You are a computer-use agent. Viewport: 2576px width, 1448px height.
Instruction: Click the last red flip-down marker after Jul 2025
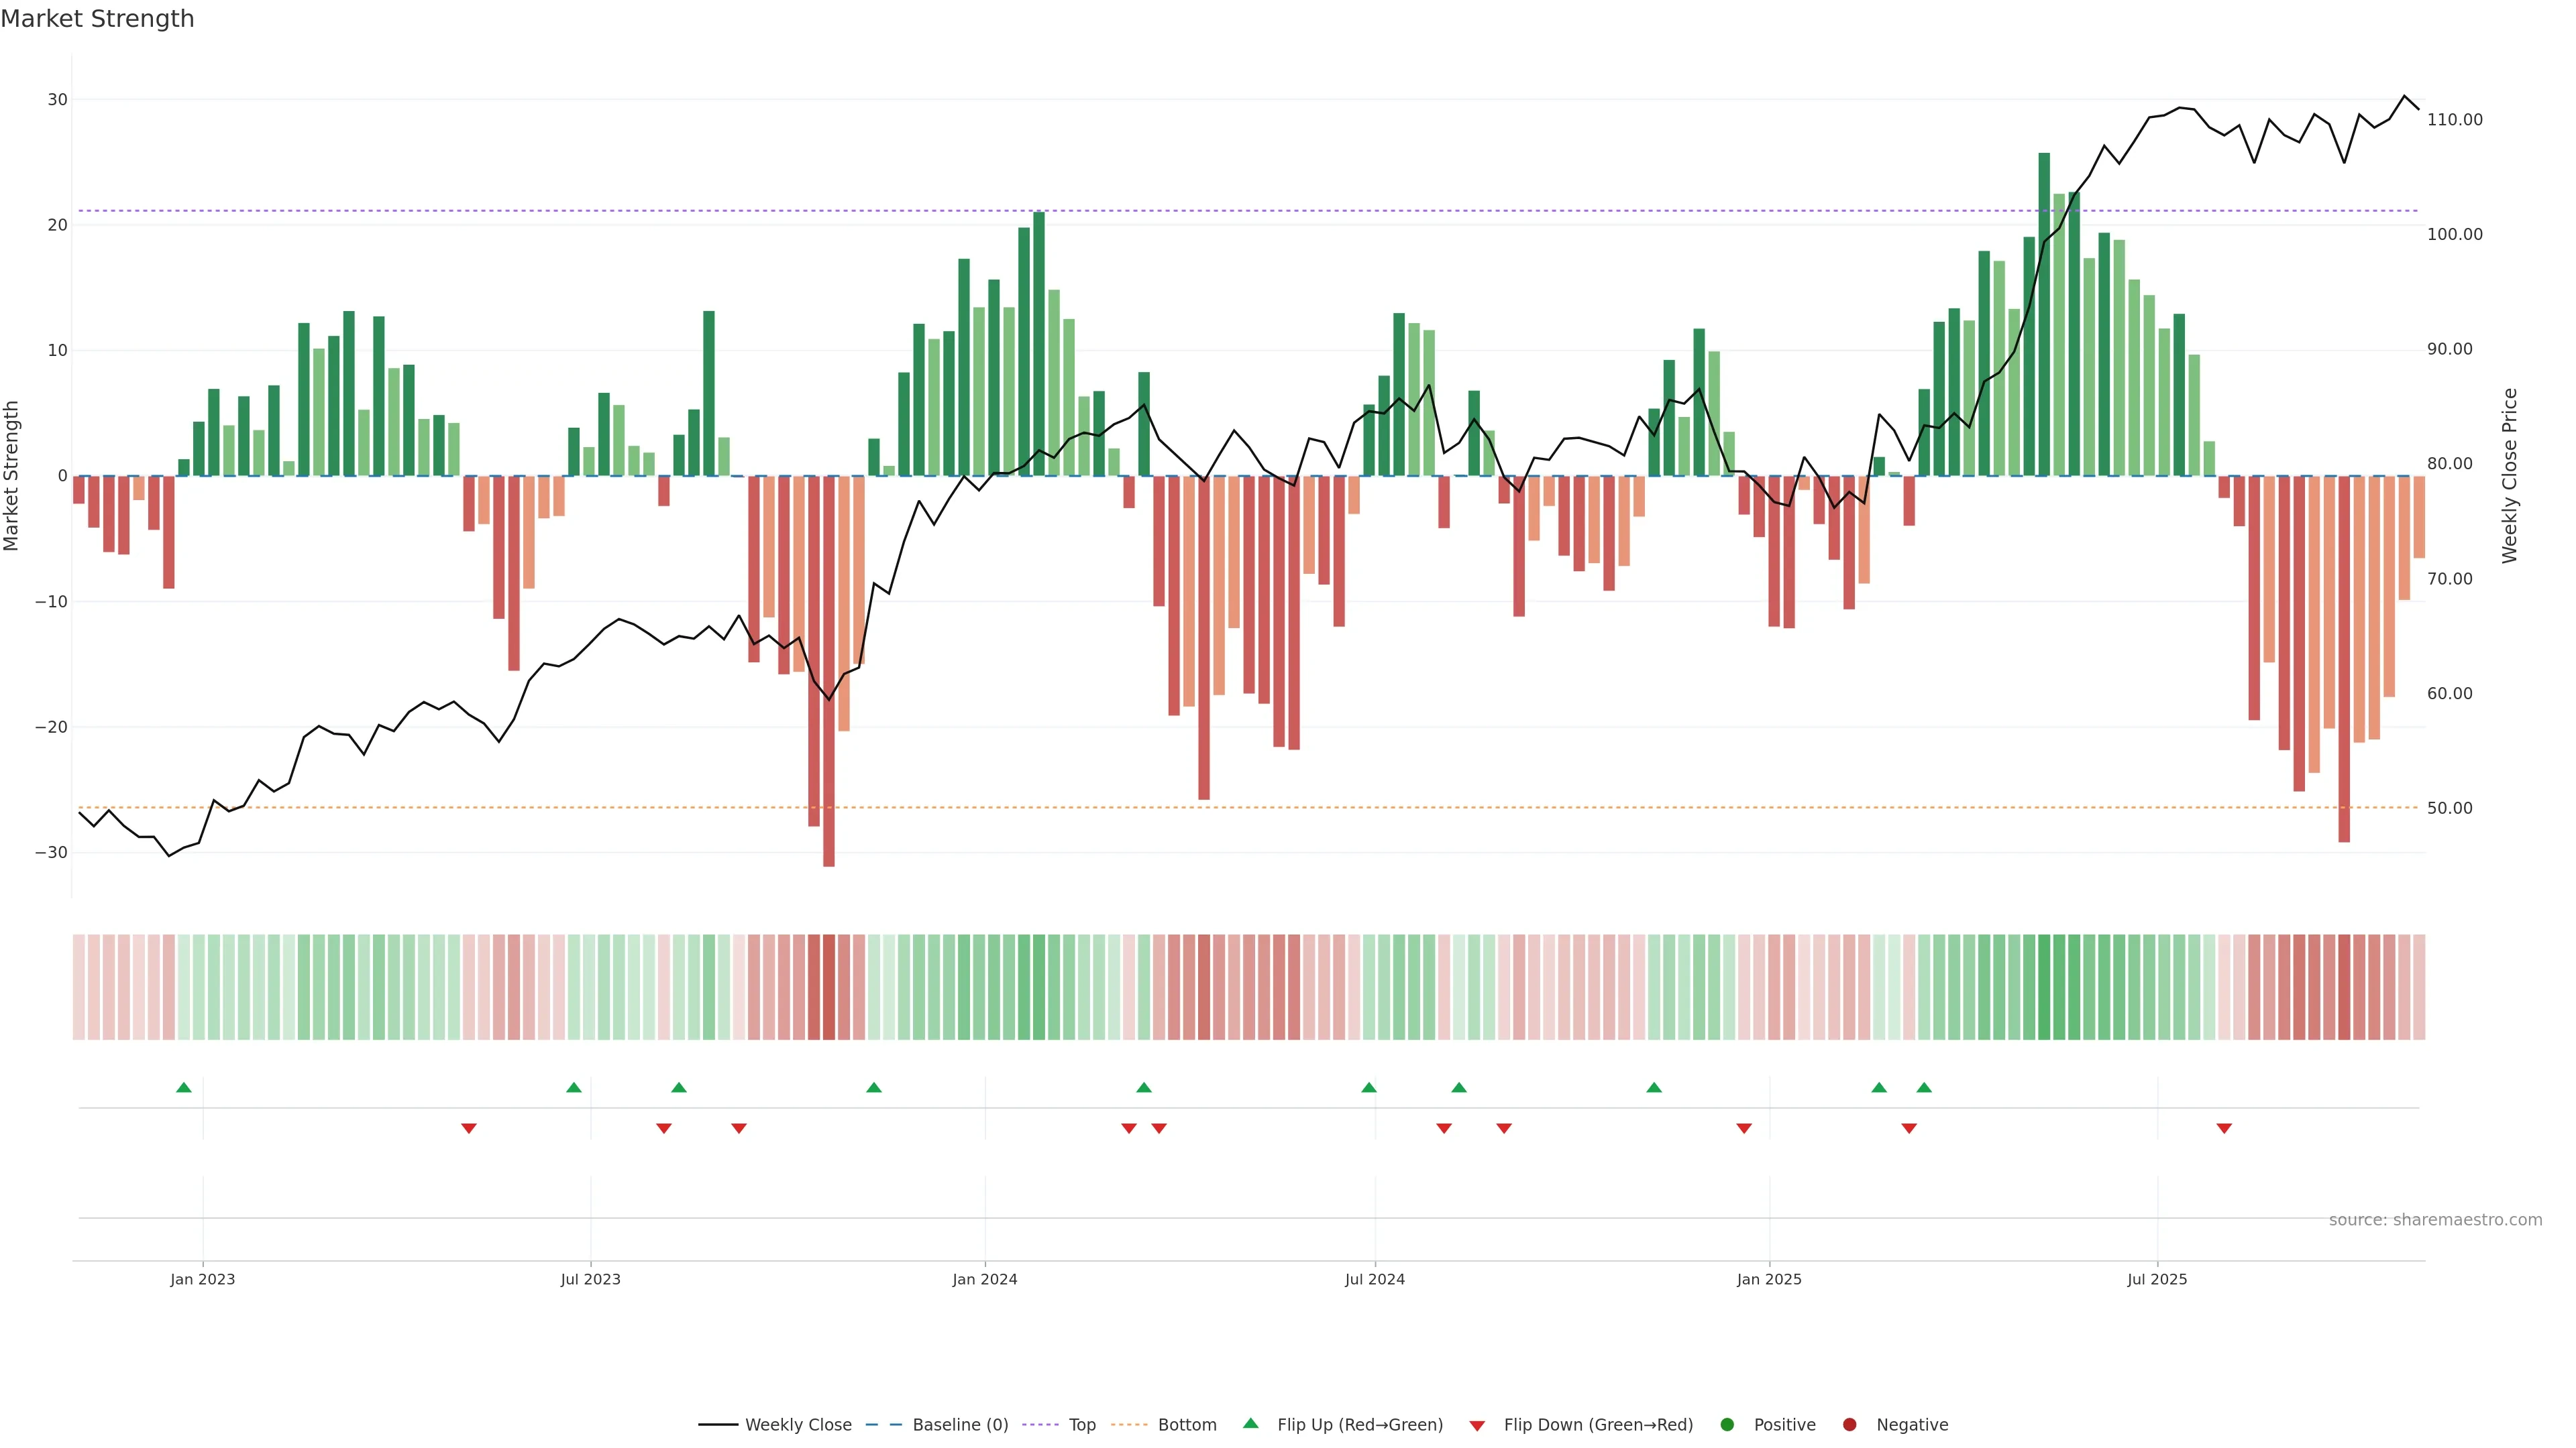point(2224,1128)
